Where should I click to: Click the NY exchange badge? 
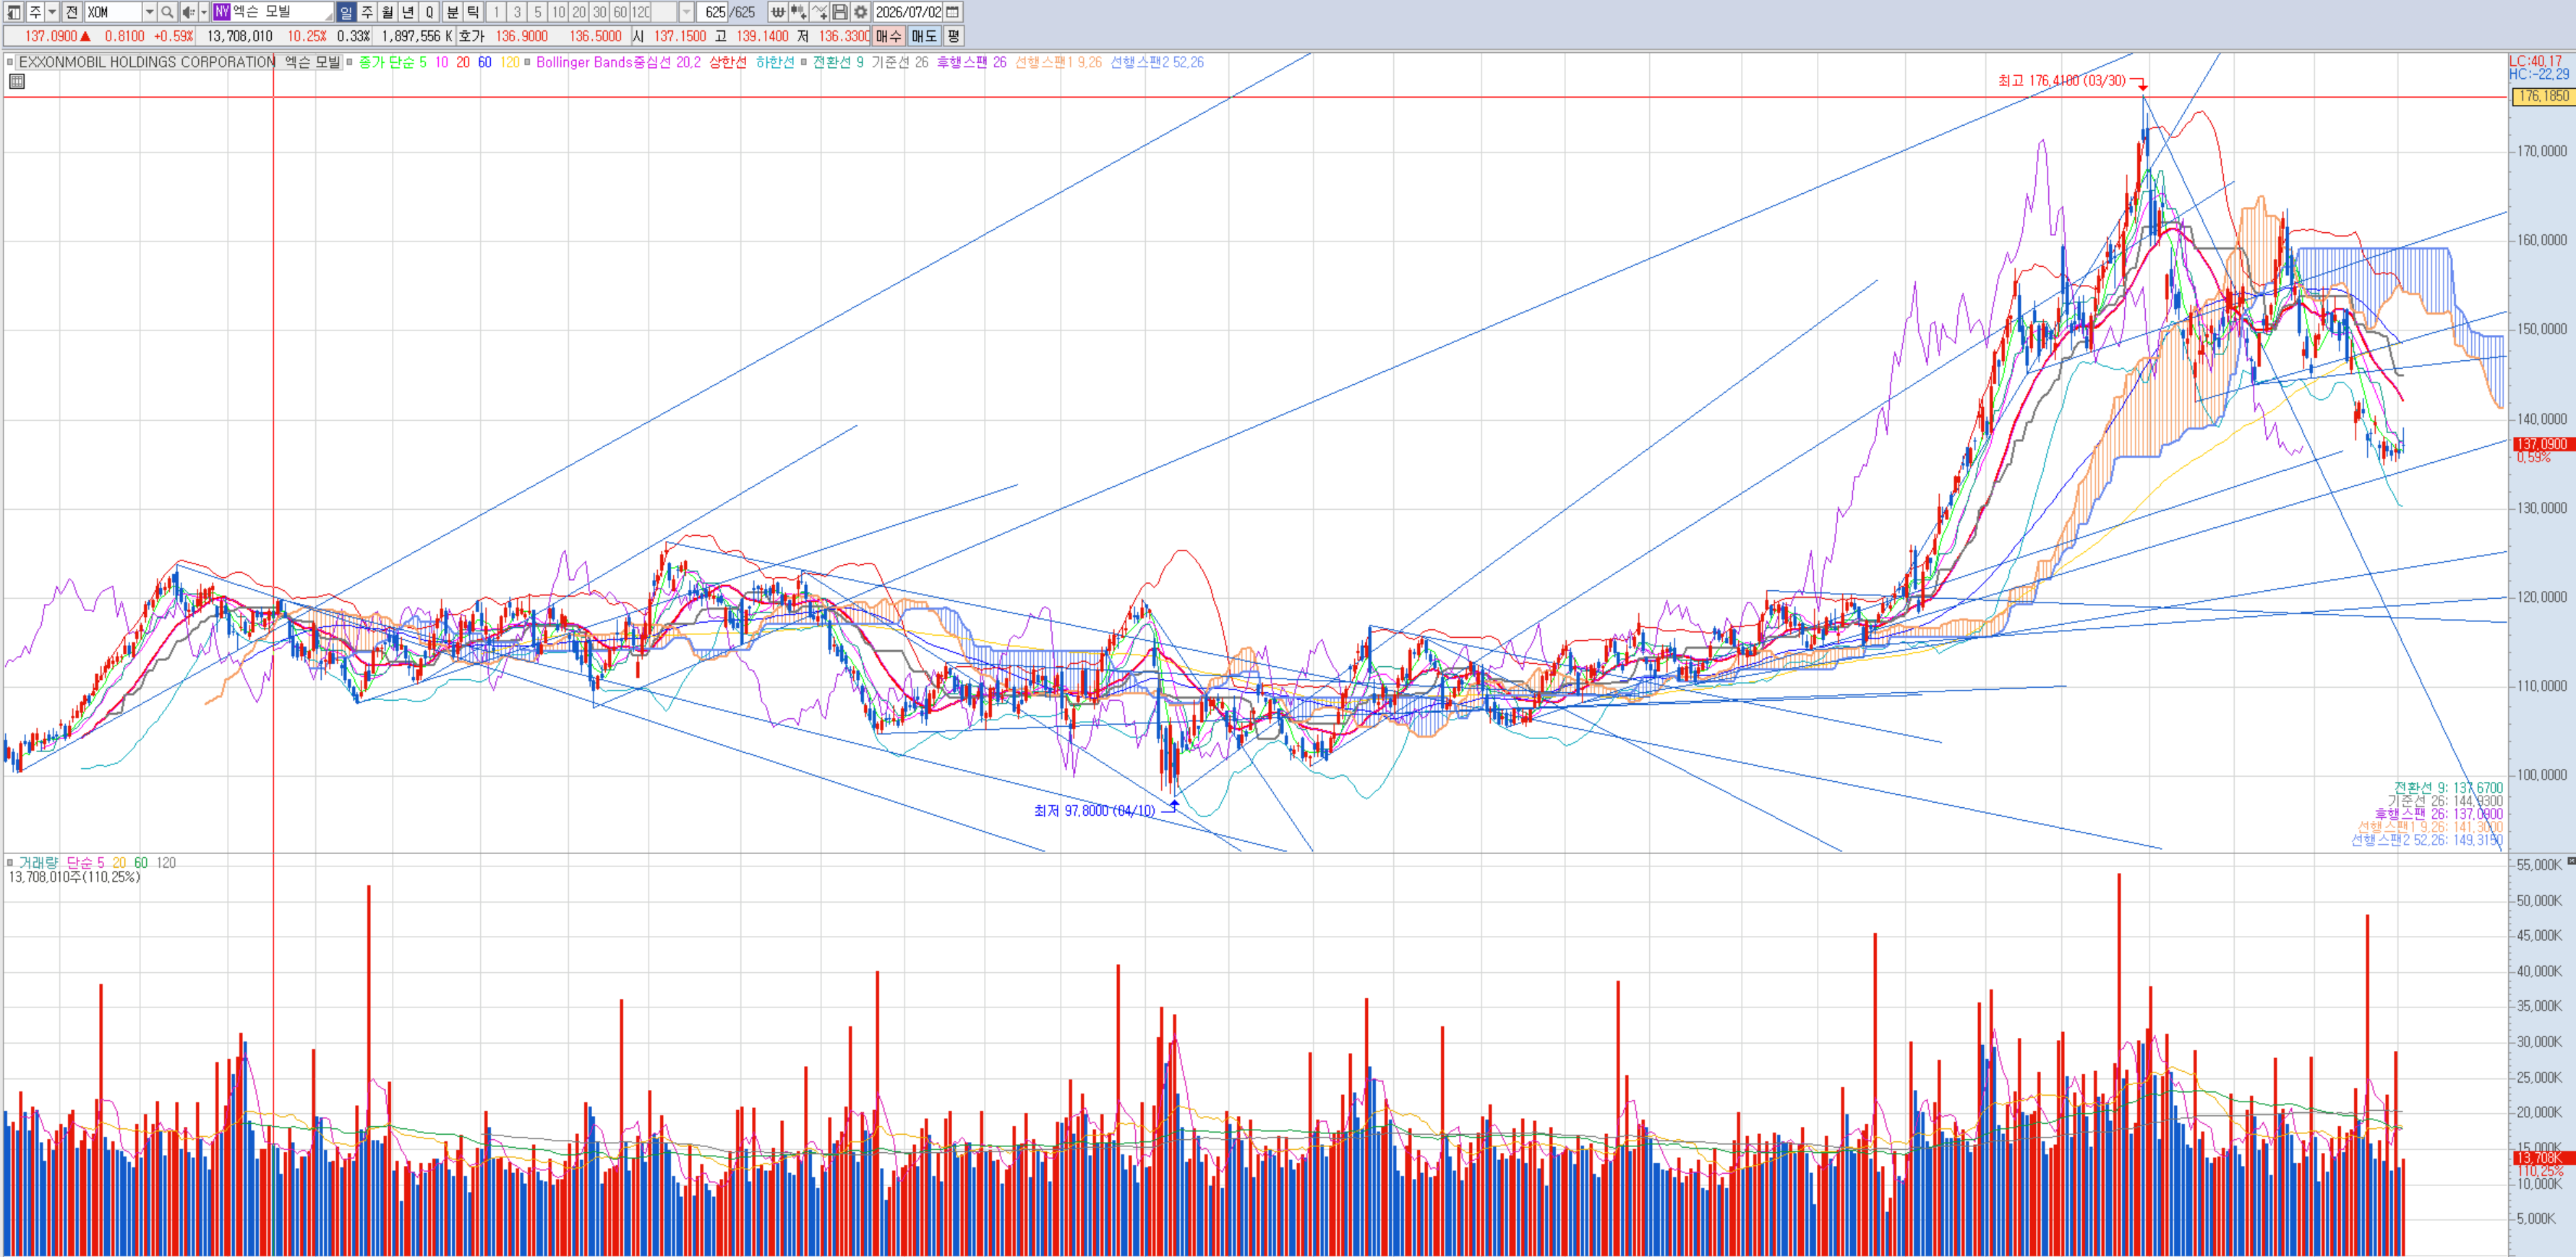(x=221, y=12)
